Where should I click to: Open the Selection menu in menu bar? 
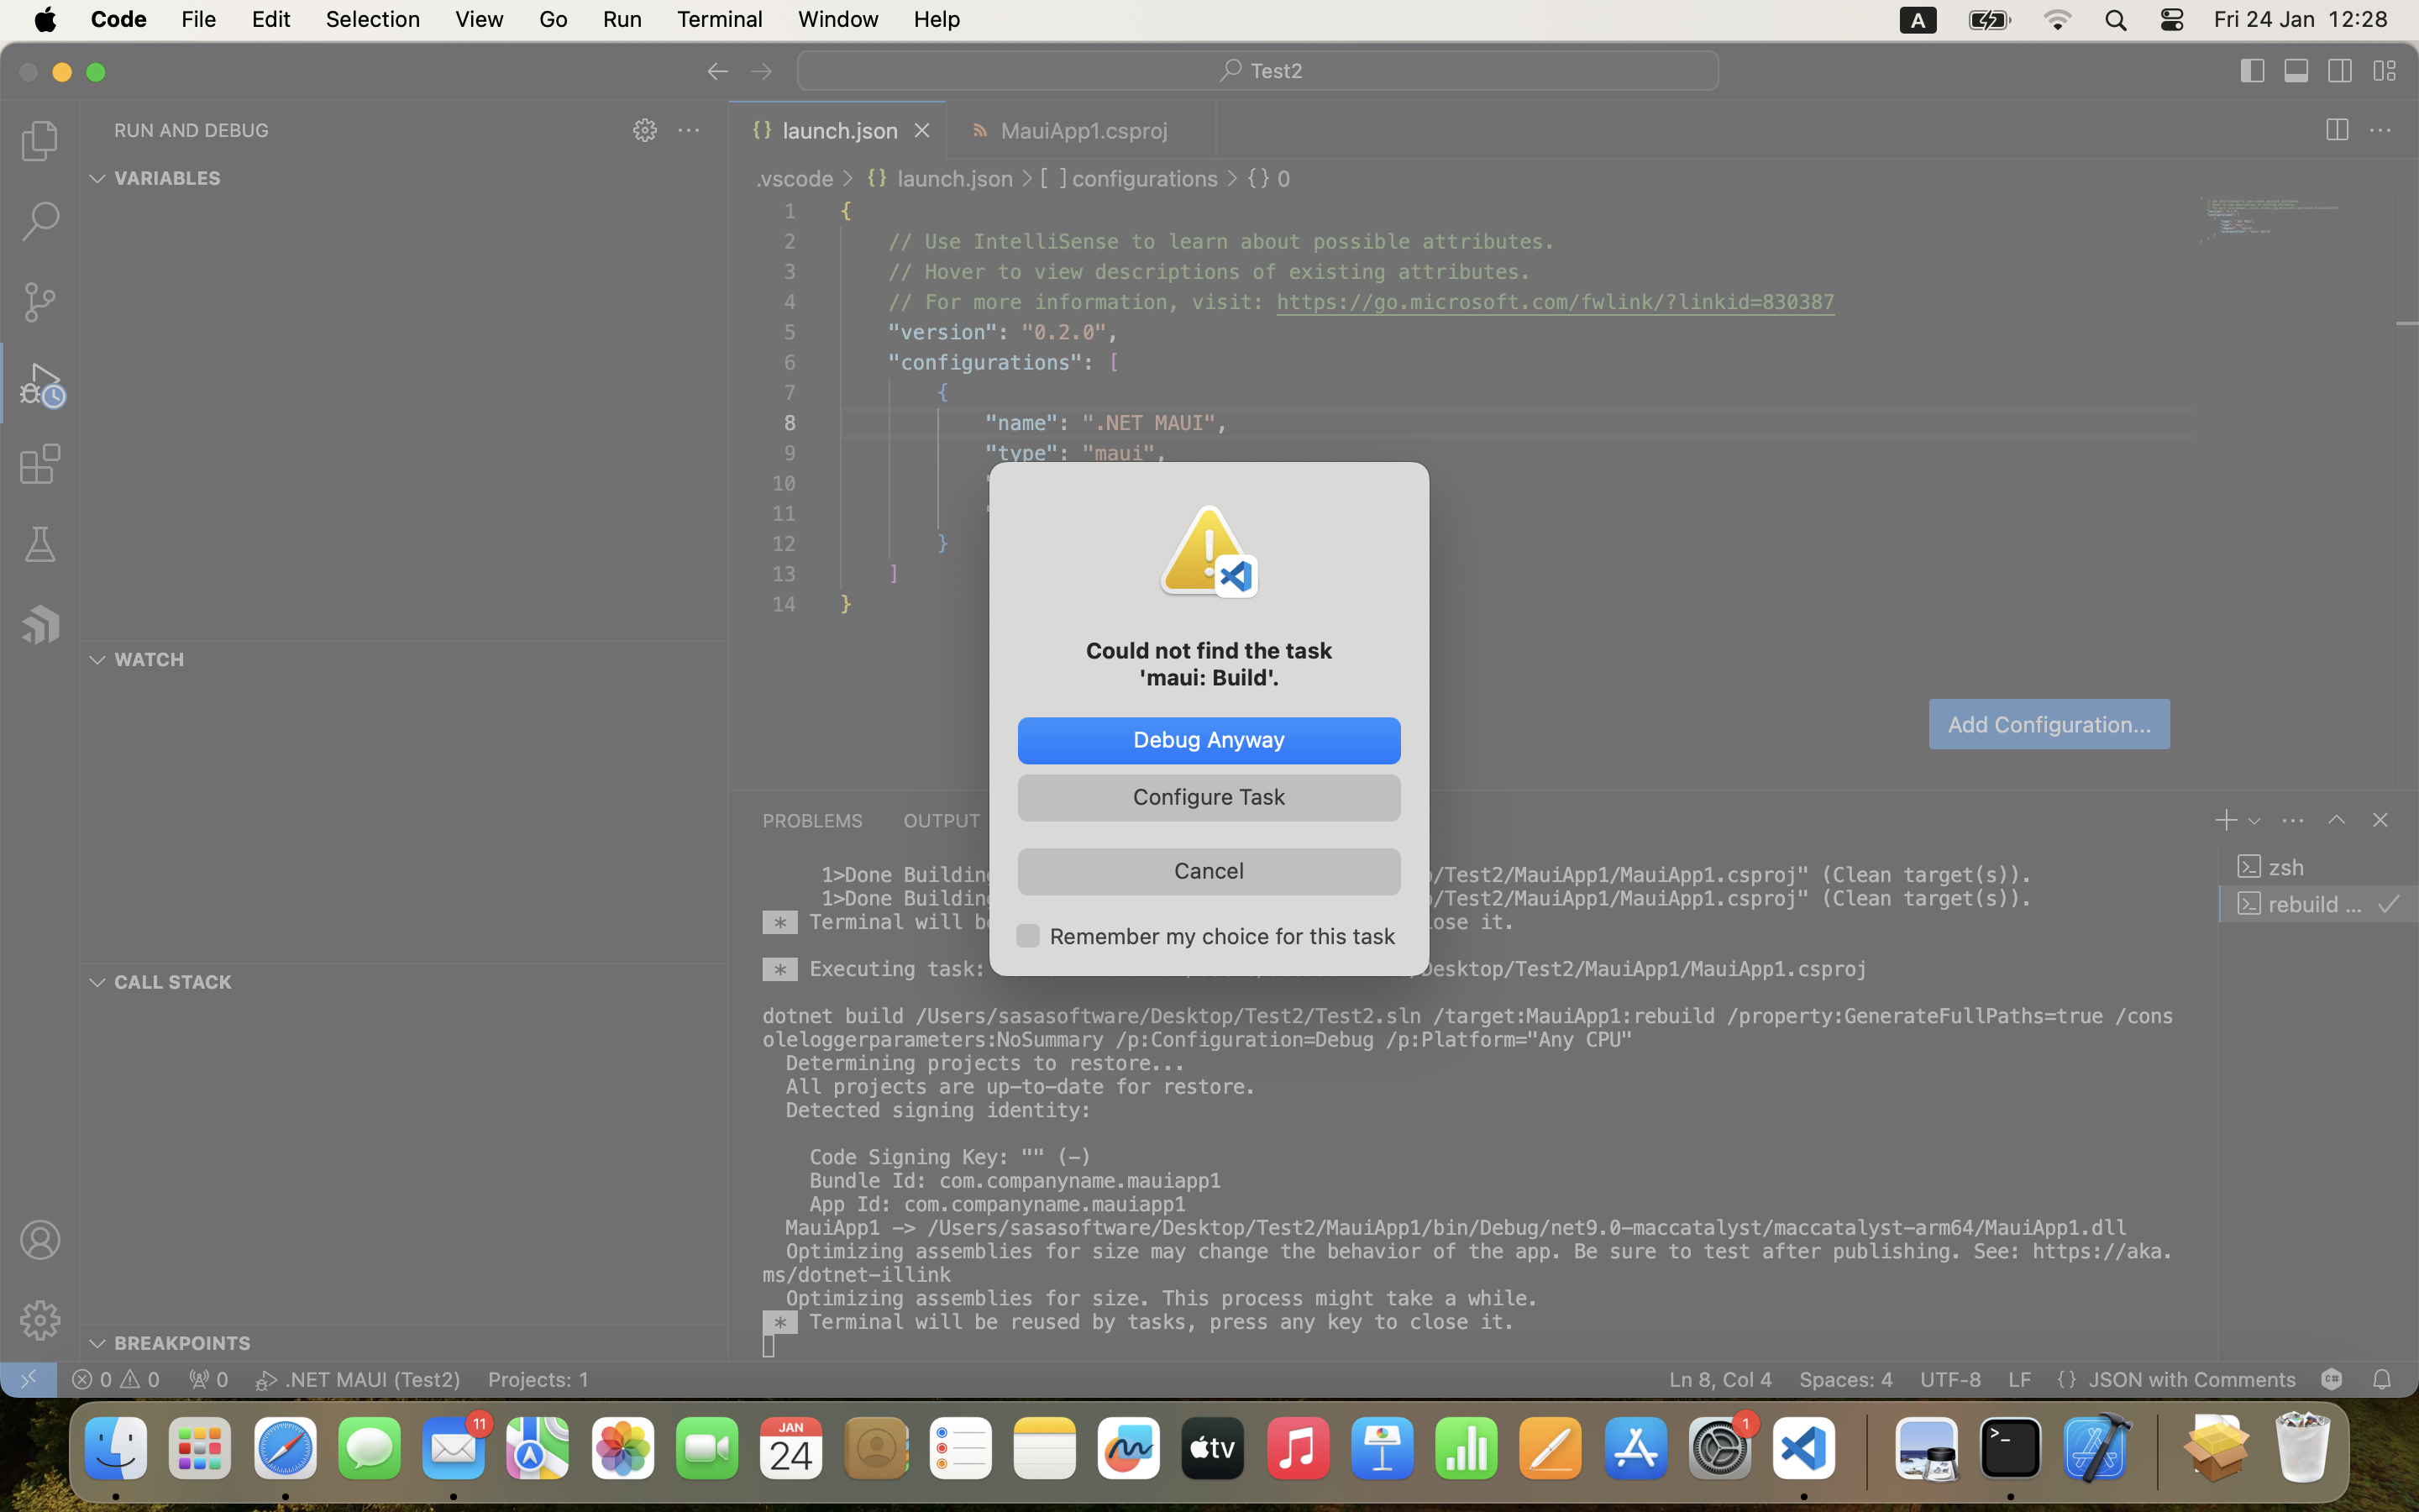point(373,19)
